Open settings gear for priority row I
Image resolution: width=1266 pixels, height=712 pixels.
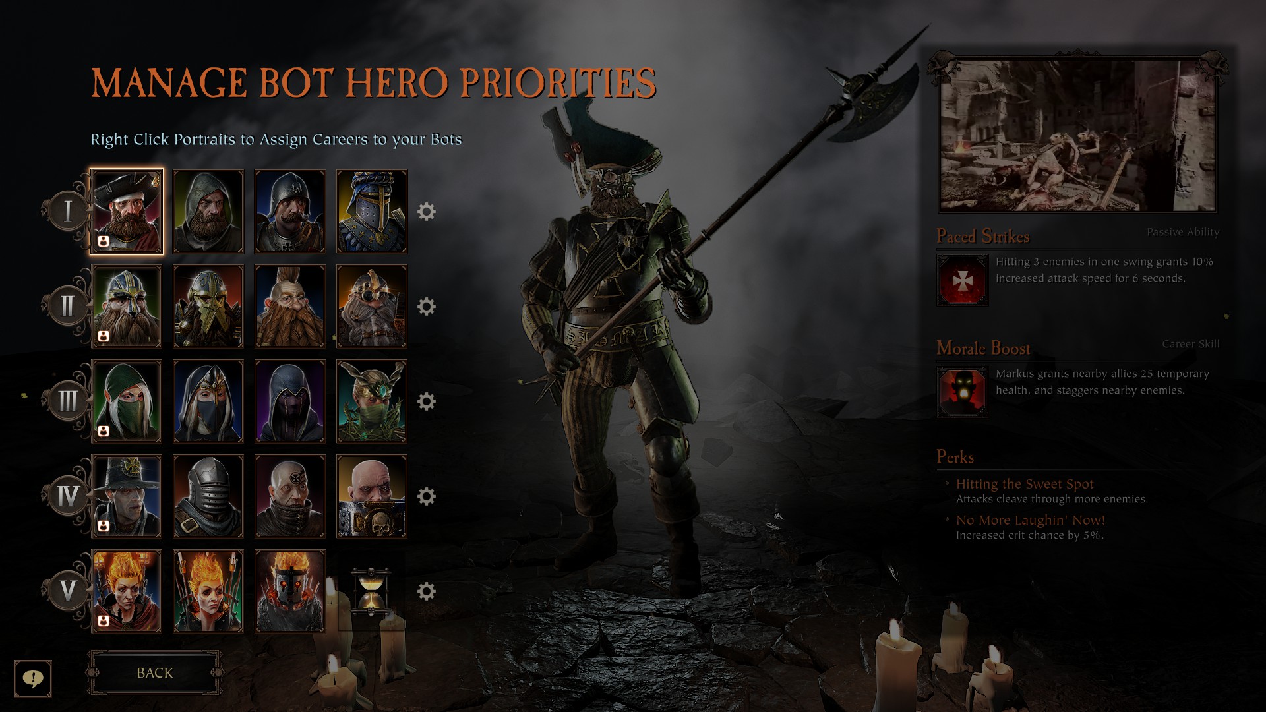427,212
